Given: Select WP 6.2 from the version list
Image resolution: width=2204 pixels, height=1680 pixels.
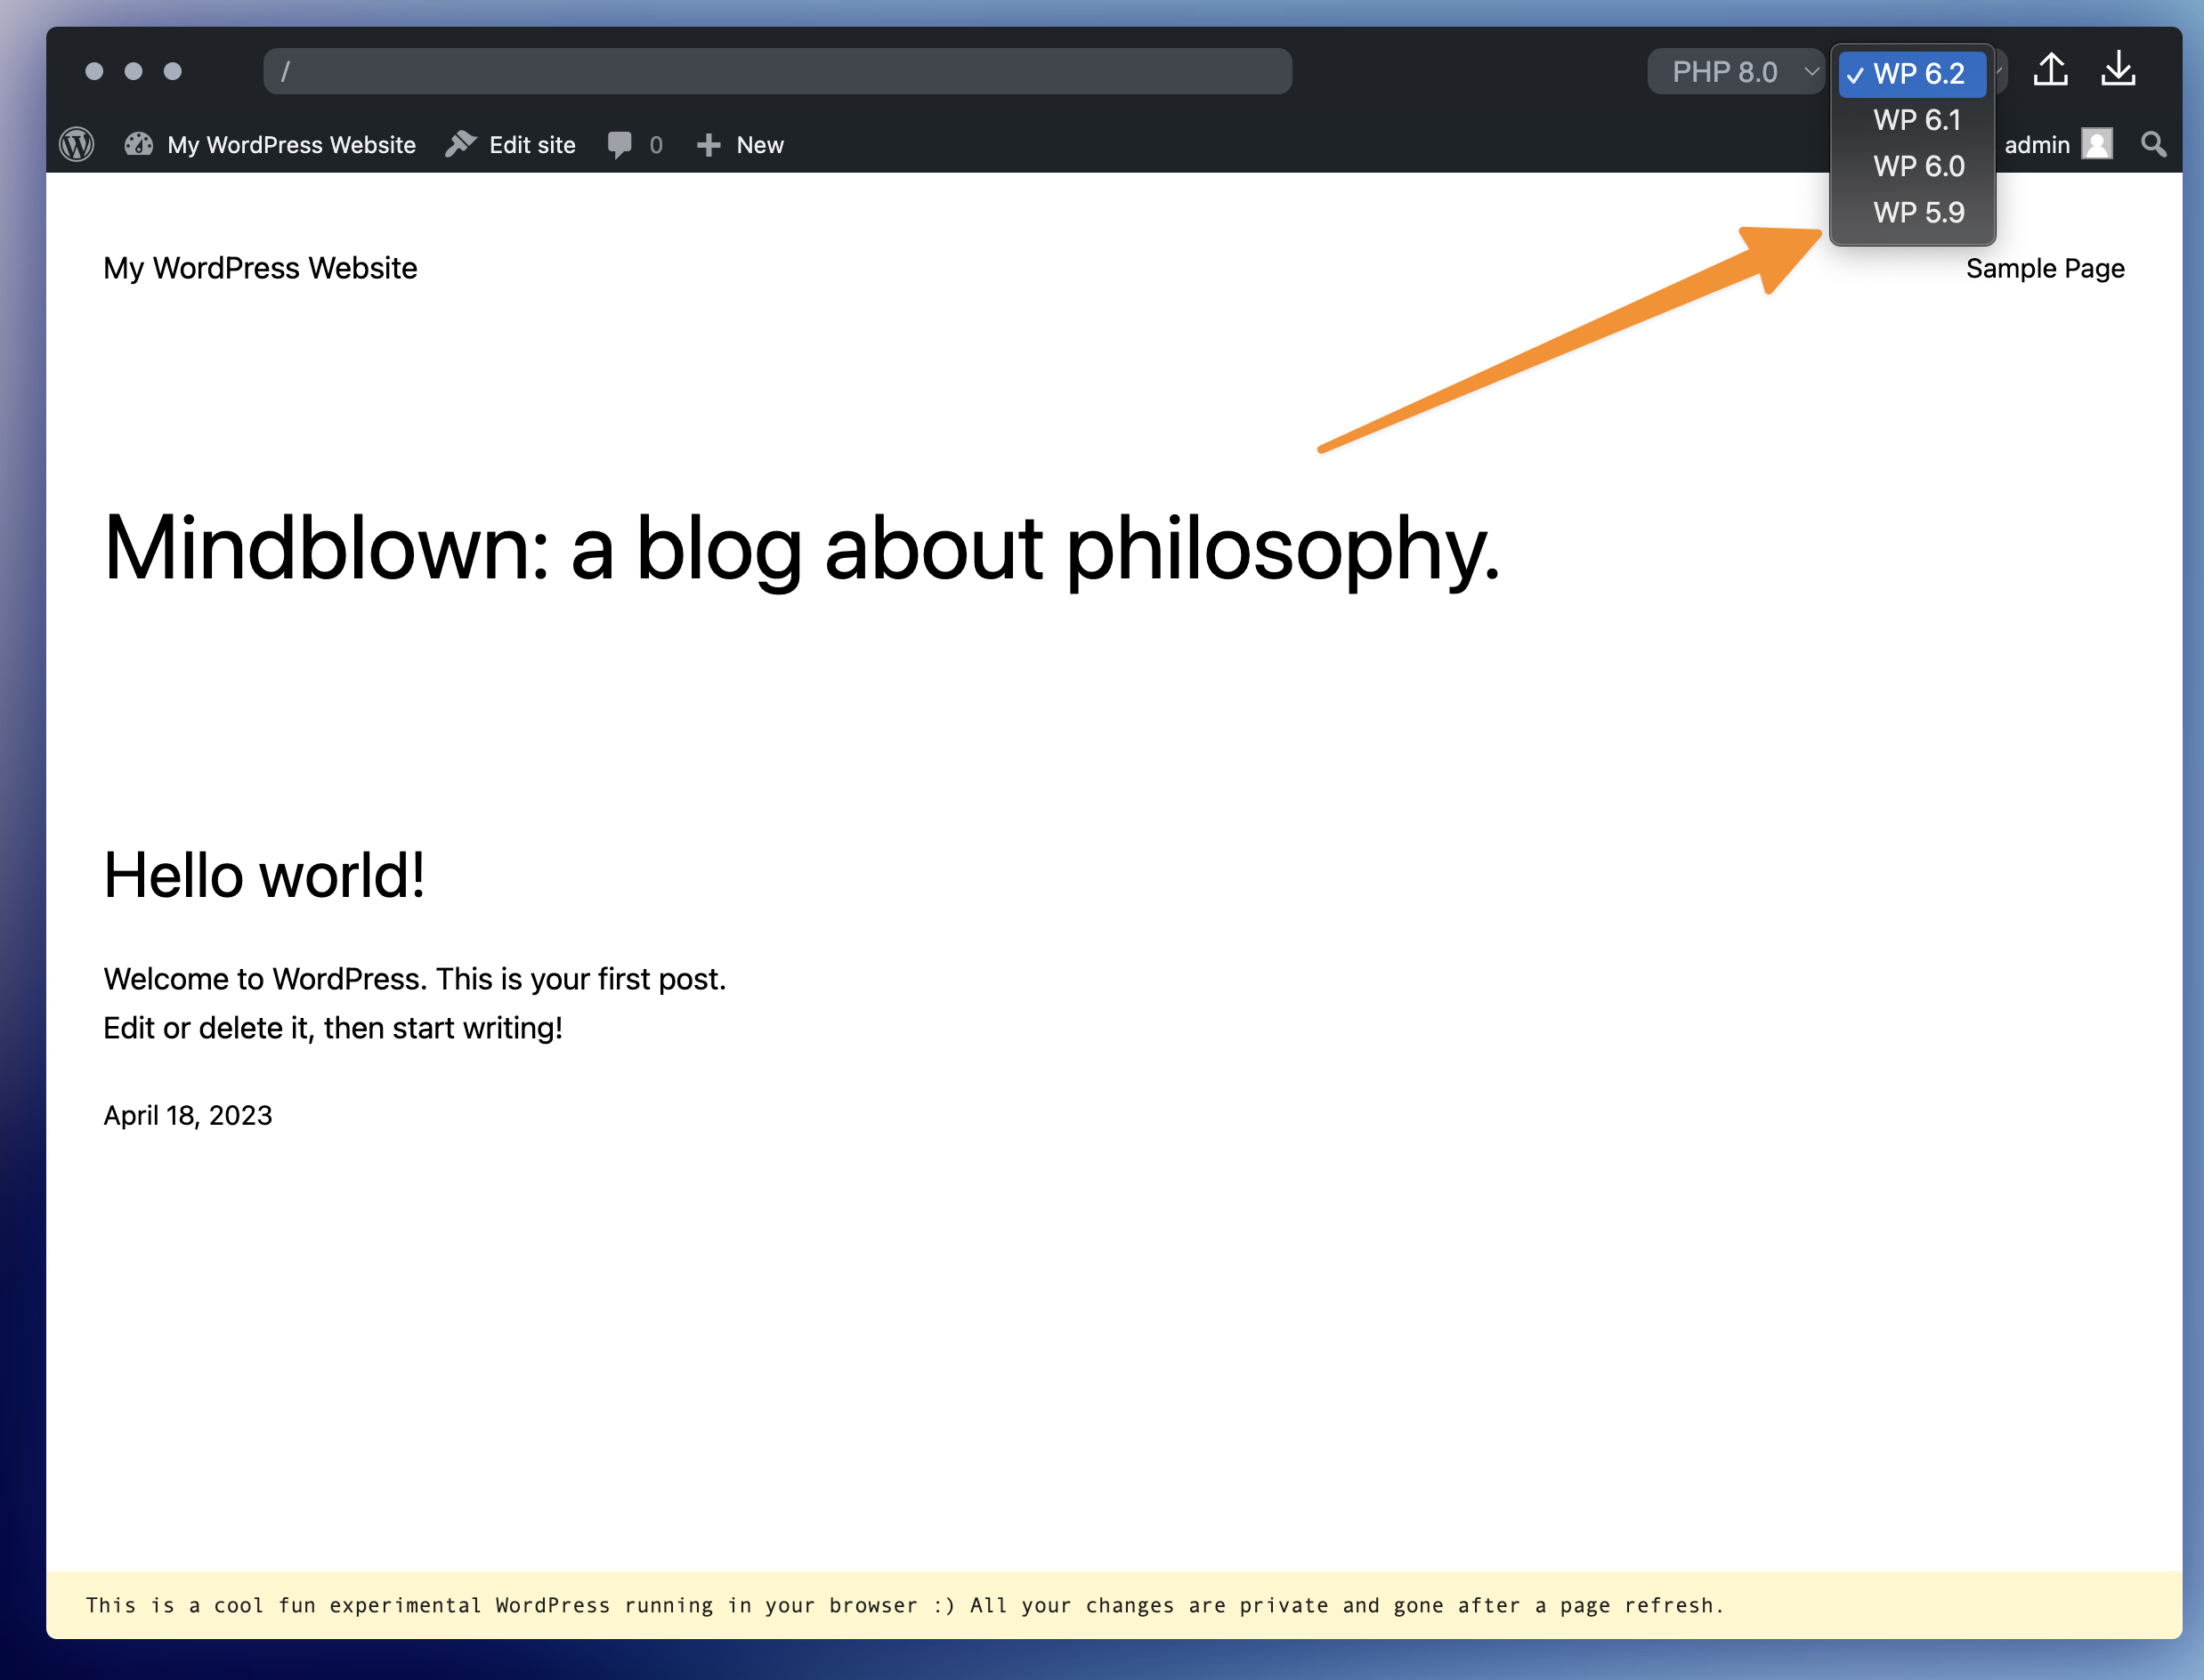Looking at the screenshot, I should click(1912, 74).
